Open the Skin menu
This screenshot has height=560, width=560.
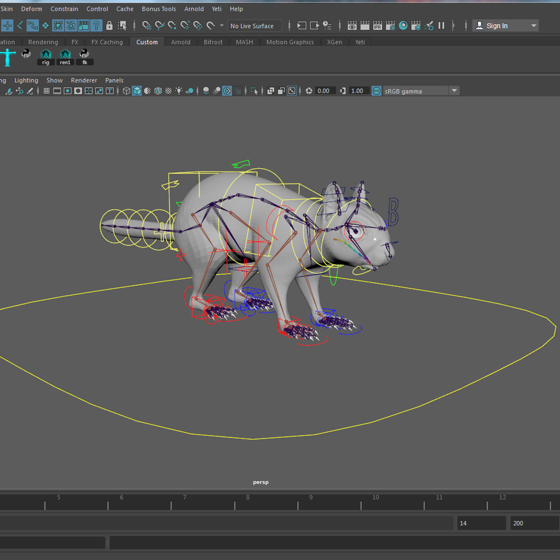click(x=6, y=9)
